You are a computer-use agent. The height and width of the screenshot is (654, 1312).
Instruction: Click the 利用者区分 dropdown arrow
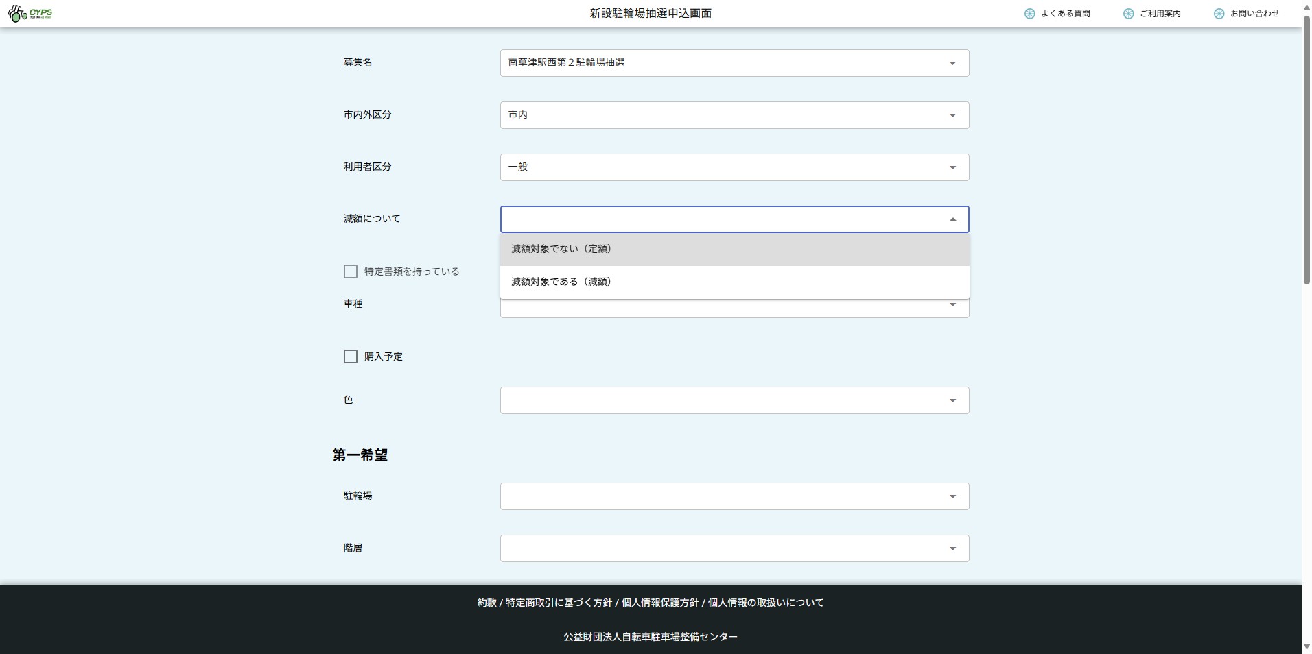coord(952,167)
